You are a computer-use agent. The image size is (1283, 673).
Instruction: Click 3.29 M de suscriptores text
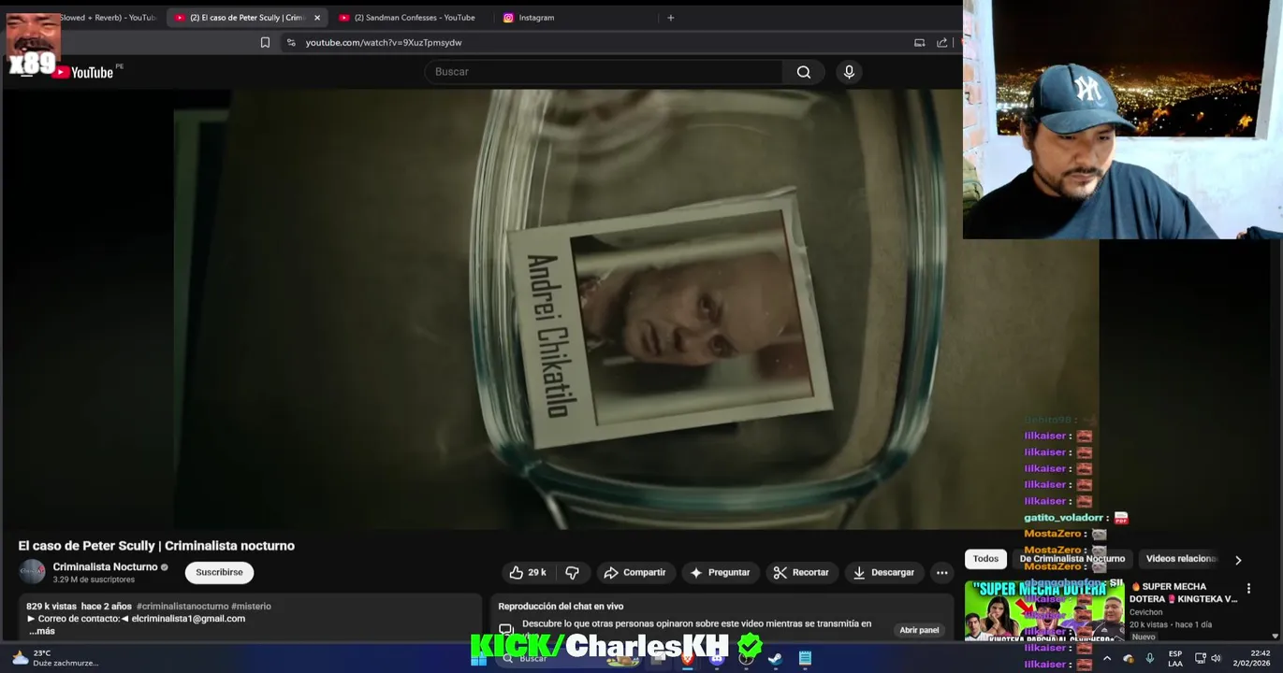click(94, 580)
